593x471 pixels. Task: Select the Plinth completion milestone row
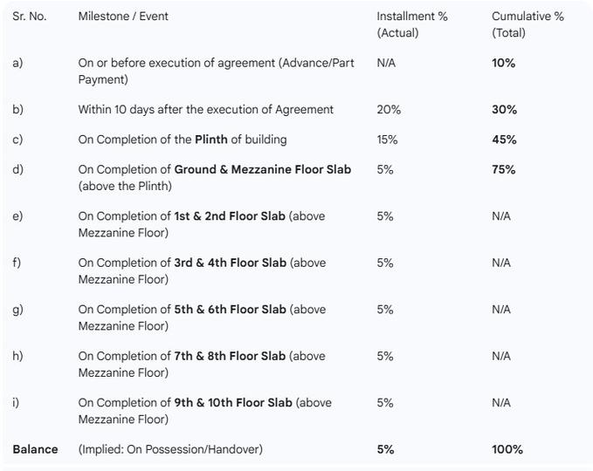coord(182,140)
